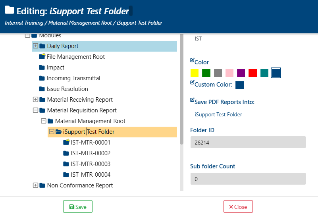Screen dimensions: 318x218
Task: Open the Custom Color picker swatch
Action: (x=239, y=85)
